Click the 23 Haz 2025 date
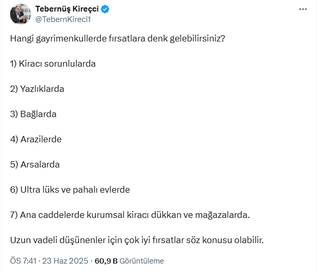 [66, 261]
